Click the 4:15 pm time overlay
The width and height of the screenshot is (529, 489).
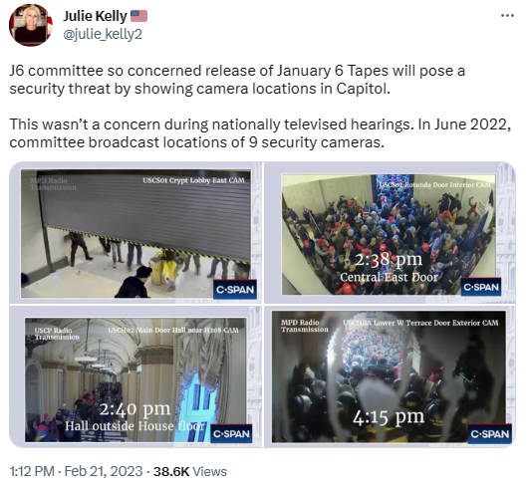pyautogui.click(x=389, y=417)
